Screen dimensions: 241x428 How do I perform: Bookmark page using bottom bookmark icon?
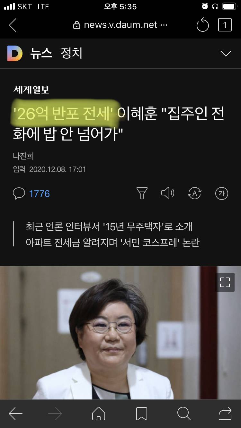pyautogui.click(x=142, y=414)
